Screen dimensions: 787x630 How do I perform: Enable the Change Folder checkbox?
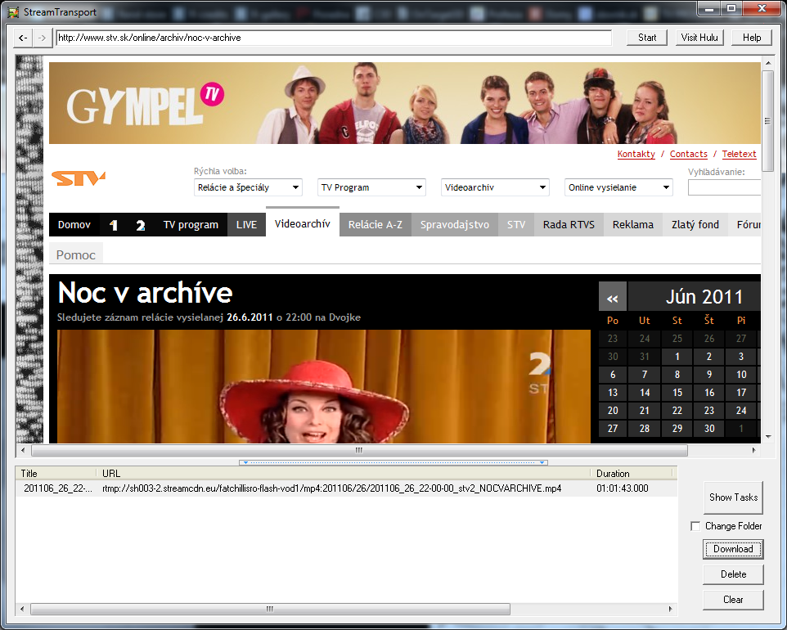click(x=695, y=526)
